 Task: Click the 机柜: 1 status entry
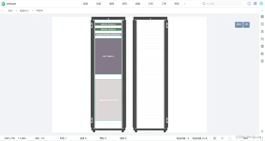pyautogui.click(x=63, y=138)
